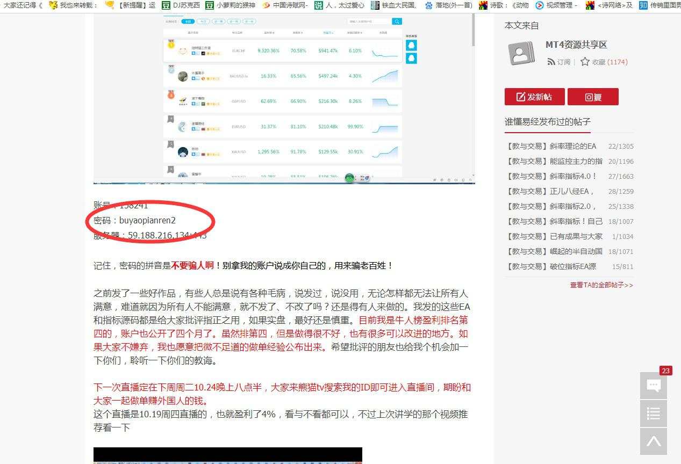The width and height of the screenshot is (681, 464).
Task: Click the server address 59.188.216.134:443
Action: coord(167,235)
